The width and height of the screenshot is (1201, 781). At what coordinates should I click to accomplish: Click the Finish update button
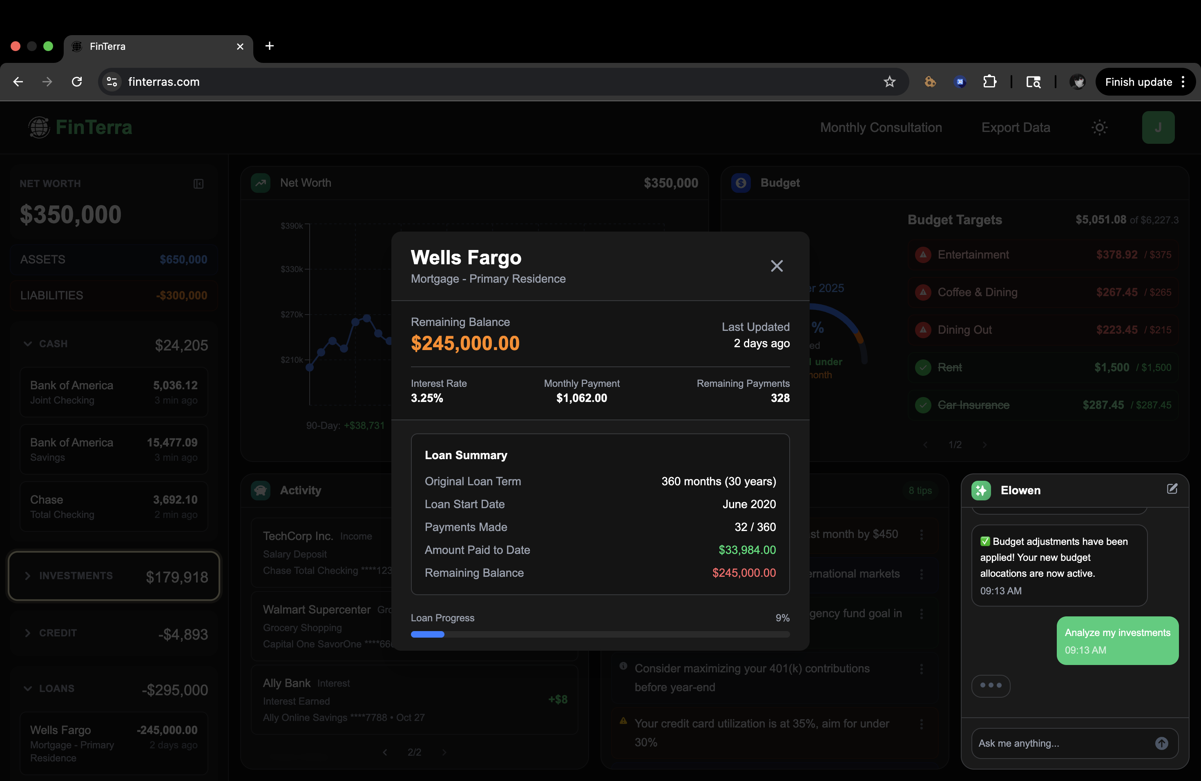pos(1138,82)
